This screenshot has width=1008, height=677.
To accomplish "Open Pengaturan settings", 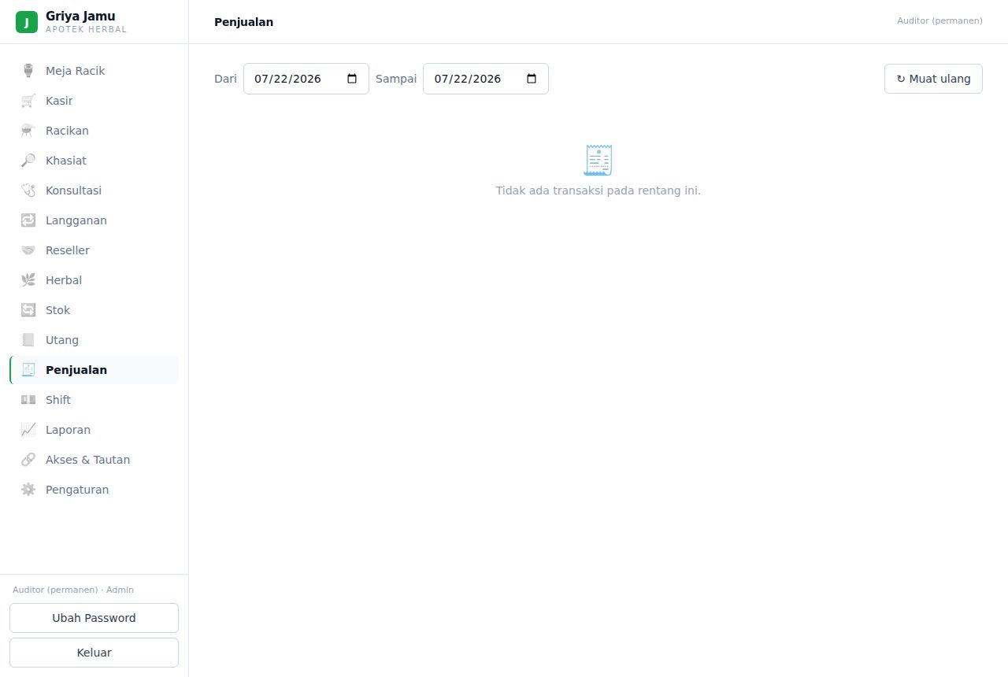I will click(94, 490).
